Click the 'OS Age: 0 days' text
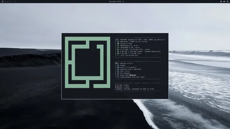The height and width of the screenshot is (129, 230). pyautogui.click(x=123, y=85)
